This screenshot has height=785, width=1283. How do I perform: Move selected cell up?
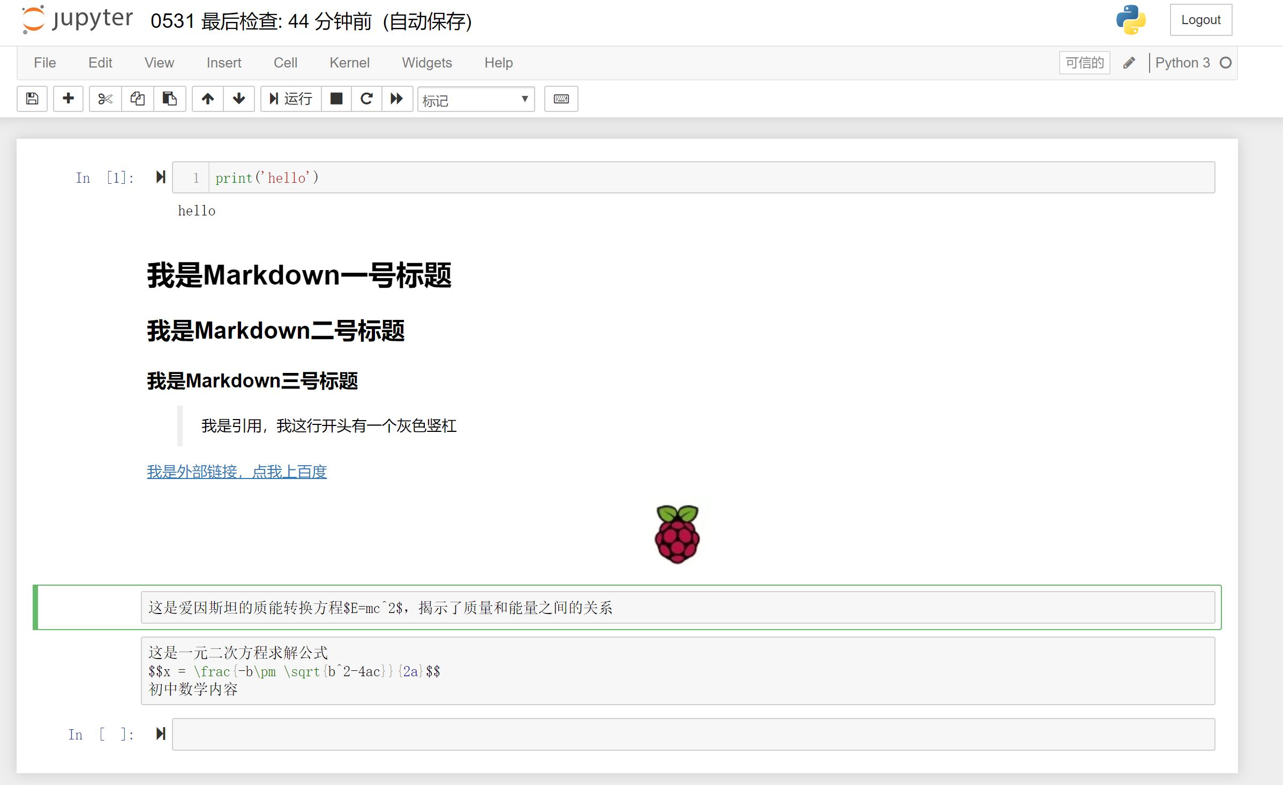tap(207, 99)
